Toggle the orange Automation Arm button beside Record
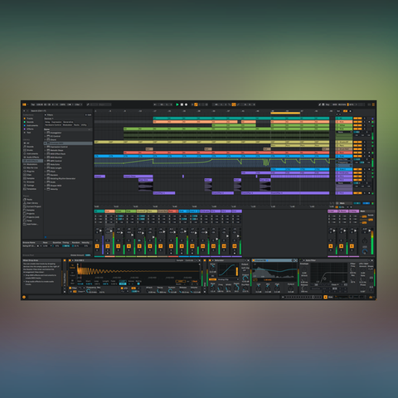Viewport: 398px width, 398px height. coord(196,104)
